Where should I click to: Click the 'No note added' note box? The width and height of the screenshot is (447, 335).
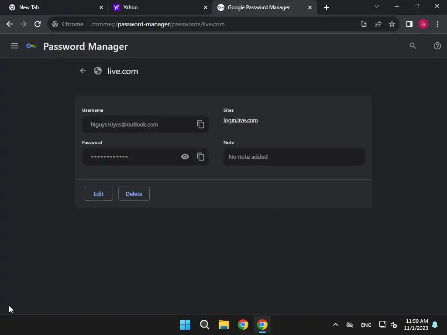pos(294,157)
